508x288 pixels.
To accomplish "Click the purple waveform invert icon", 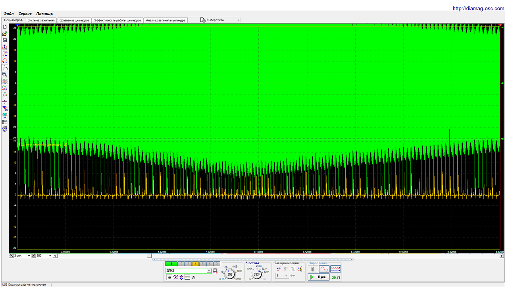I will [x=175, y=277].
